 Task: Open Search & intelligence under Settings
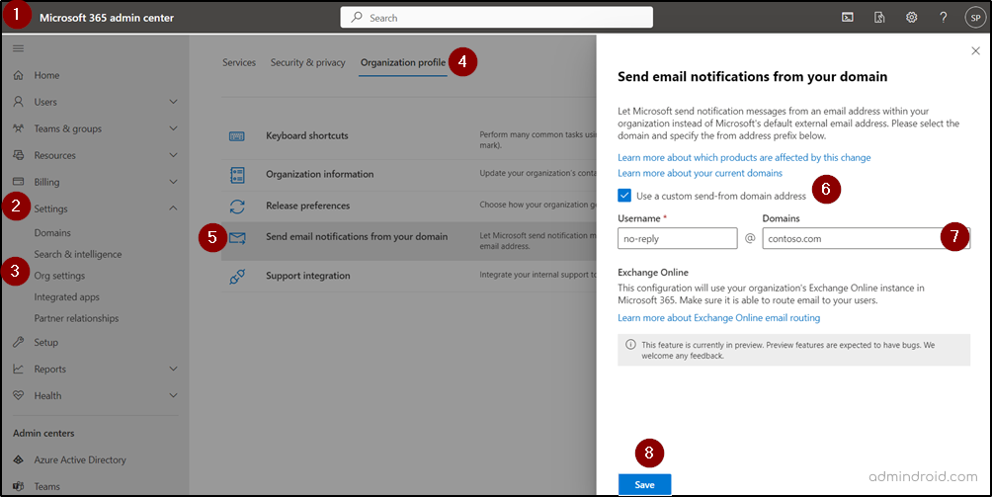point(78,254)
